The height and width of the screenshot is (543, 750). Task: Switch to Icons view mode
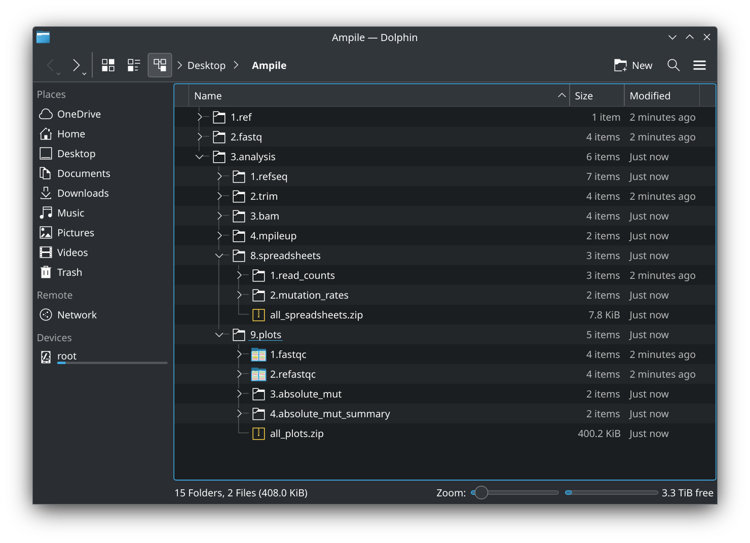pyautogui.click(x=108, y=65)
